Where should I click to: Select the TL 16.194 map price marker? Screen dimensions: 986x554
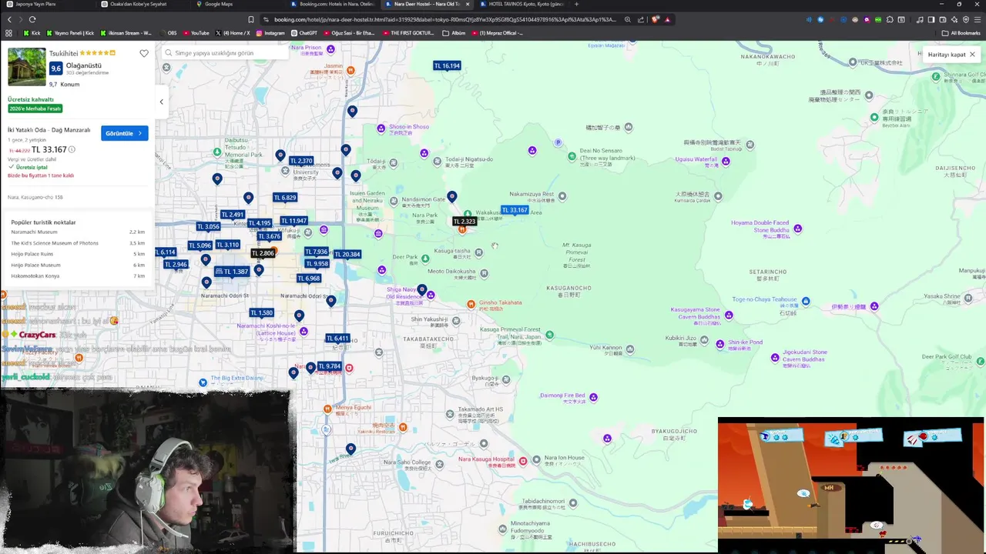(447, 66)
